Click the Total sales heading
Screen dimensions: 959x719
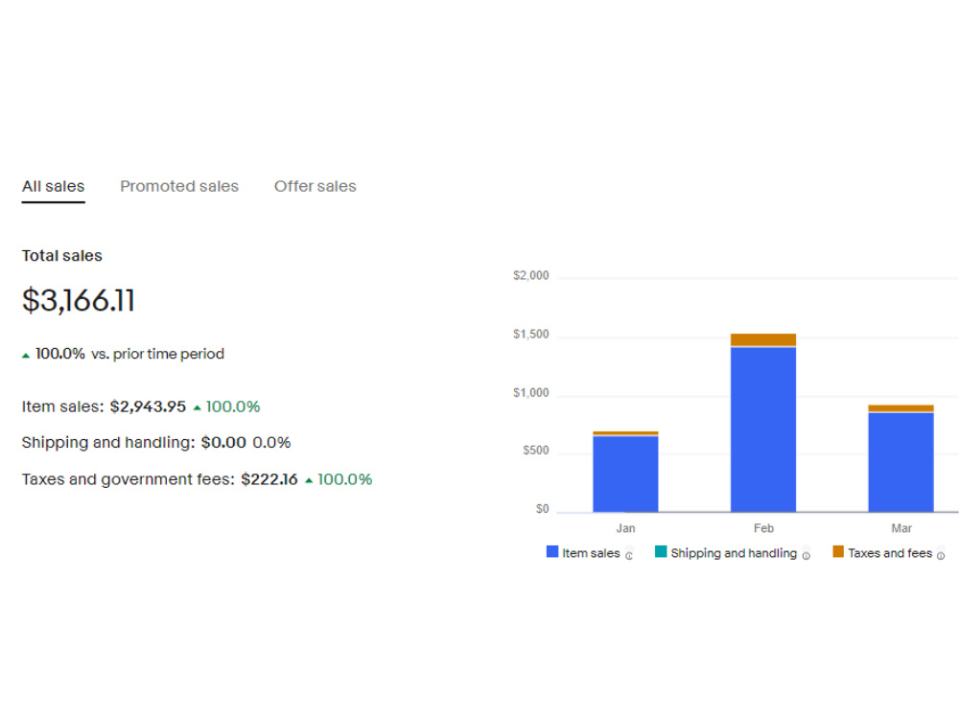61,256
